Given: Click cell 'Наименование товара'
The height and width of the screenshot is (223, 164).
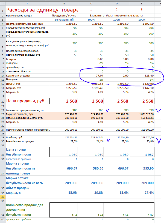Looking at the screenshot, I should (19, 16).
